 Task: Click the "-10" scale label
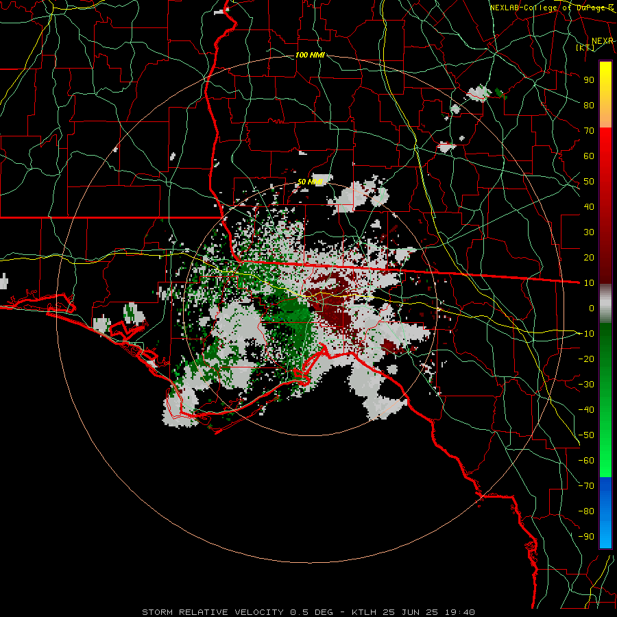click(586, 334)
